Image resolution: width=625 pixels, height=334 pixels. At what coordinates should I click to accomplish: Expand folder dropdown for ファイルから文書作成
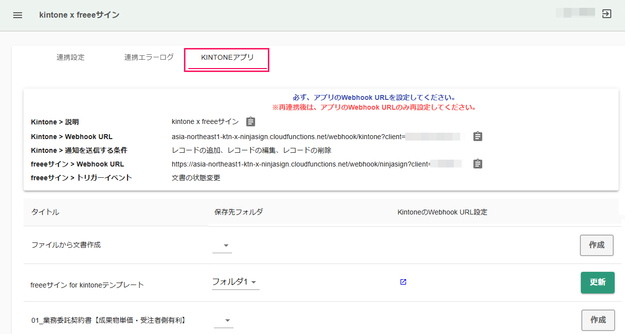click(x=223, y=245)
